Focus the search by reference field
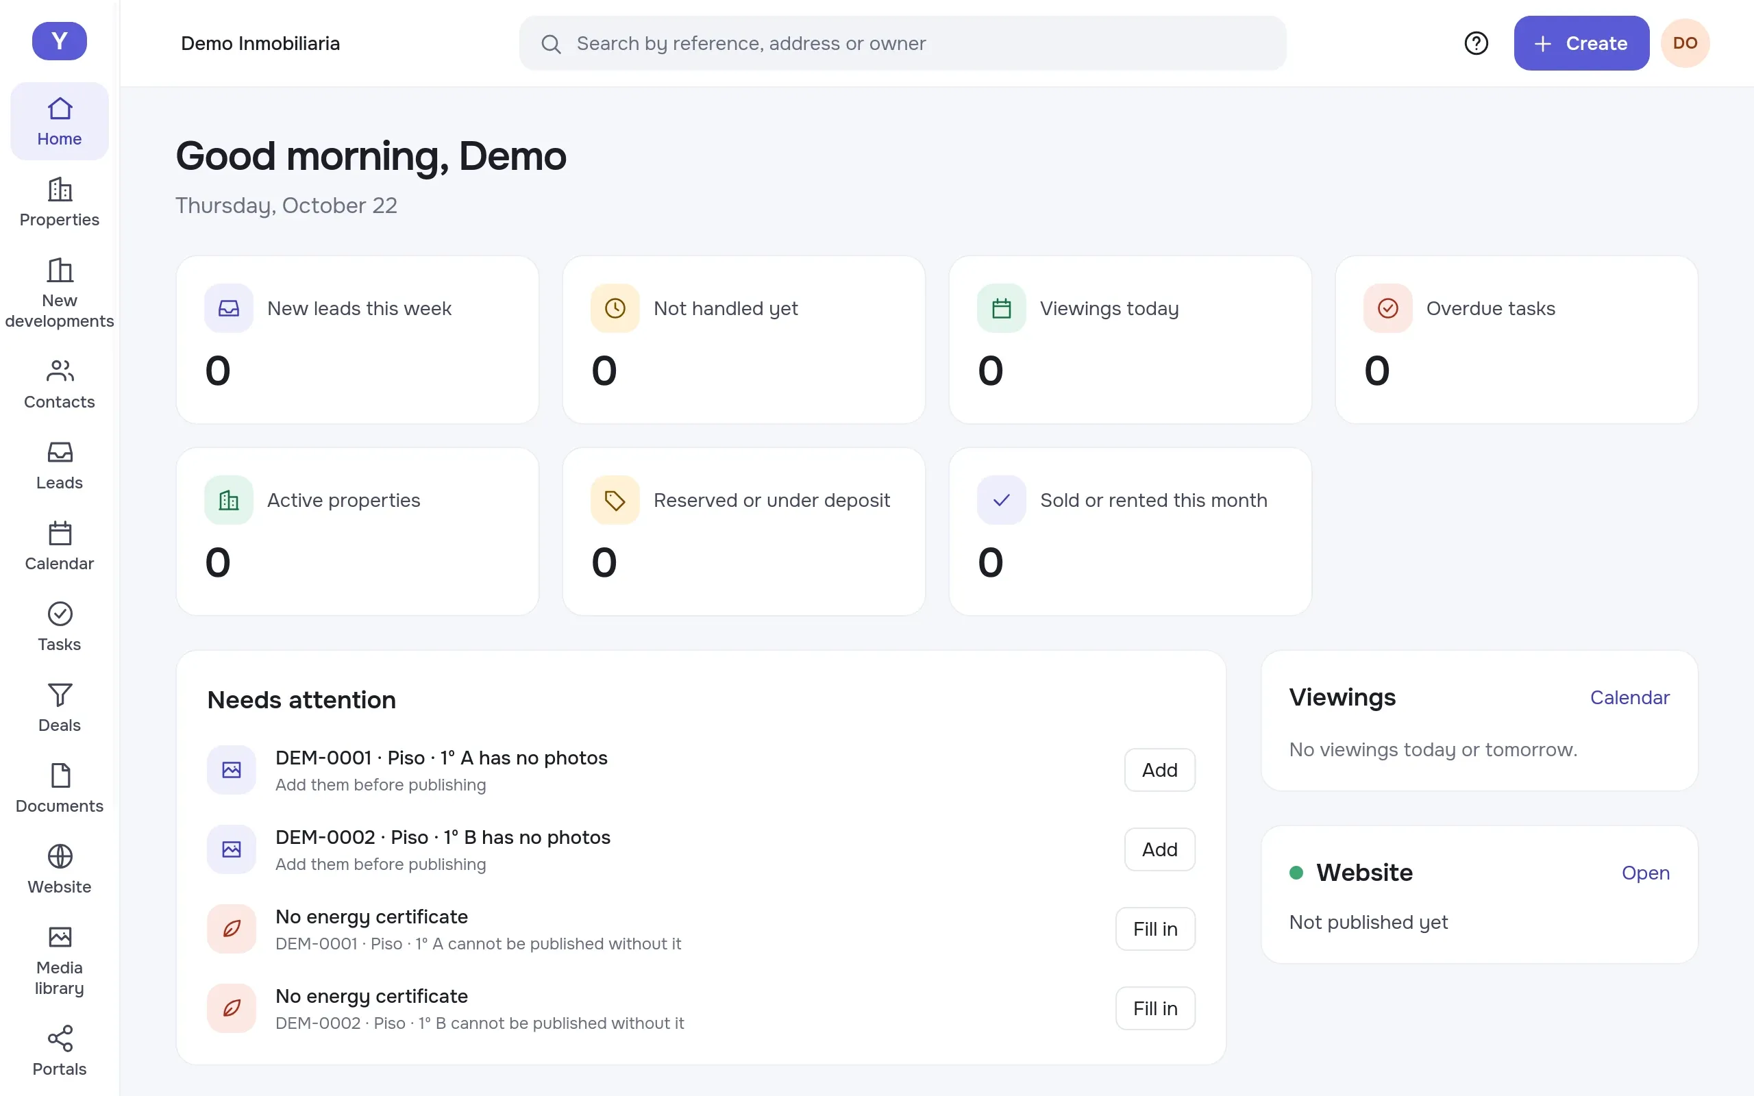1754x1096 pixels. 902,43
